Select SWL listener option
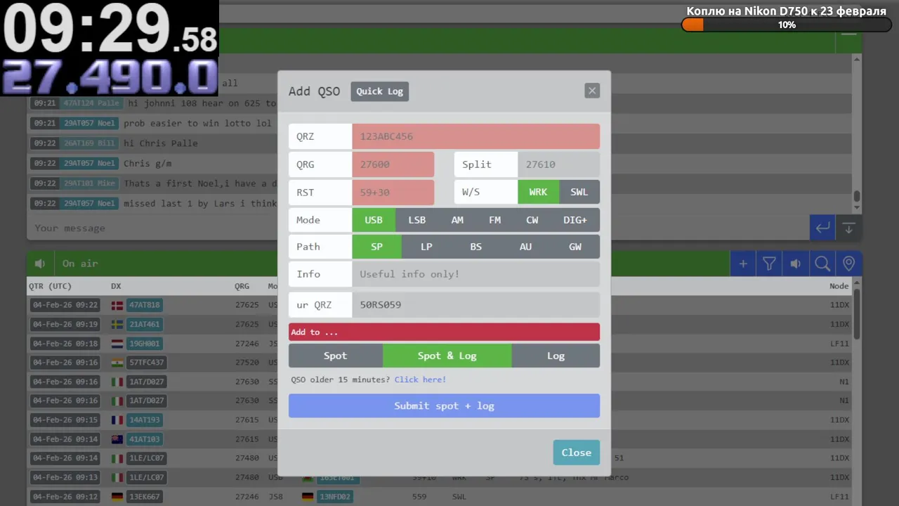This screenshot has width=899, height=506. 579,192
